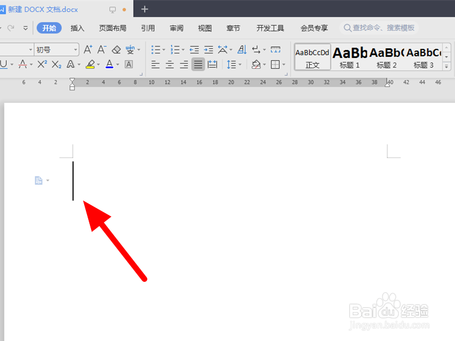Screen dimensions: 455x341
Task: Click the redo arrow icon
Action: [11, 28]
